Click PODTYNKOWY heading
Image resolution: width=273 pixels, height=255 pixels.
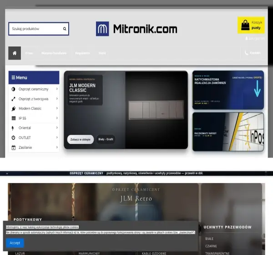[x=28, y=219]
